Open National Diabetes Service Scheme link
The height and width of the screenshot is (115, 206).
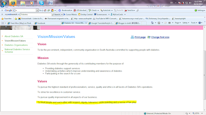17,50
